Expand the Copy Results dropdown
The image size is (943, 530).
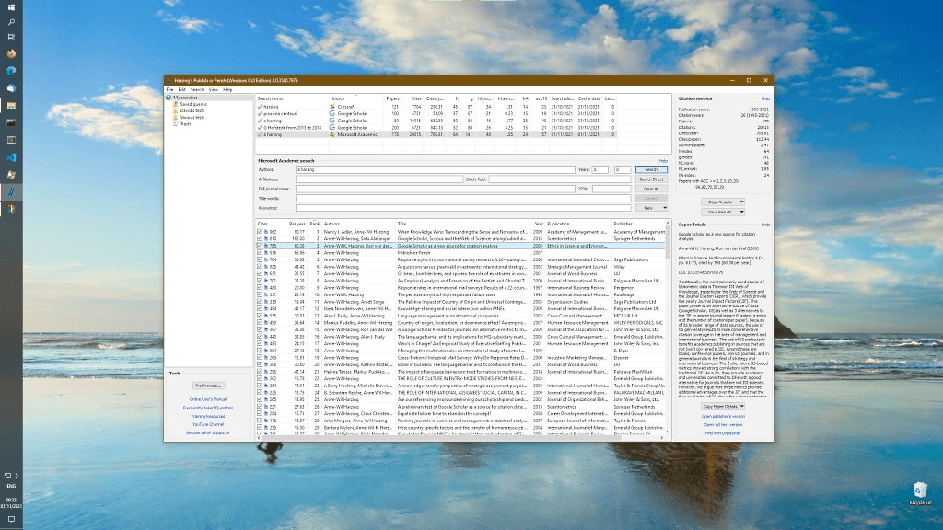721,202
